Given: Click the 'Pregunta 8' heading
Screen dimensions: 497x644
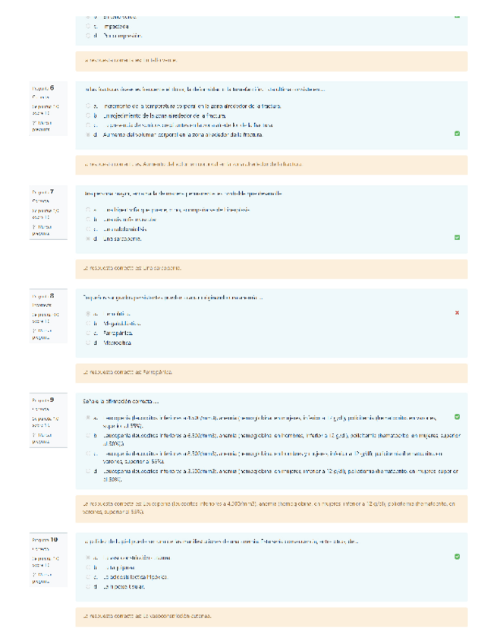Looking at the screenshot, I should (43, 295).
